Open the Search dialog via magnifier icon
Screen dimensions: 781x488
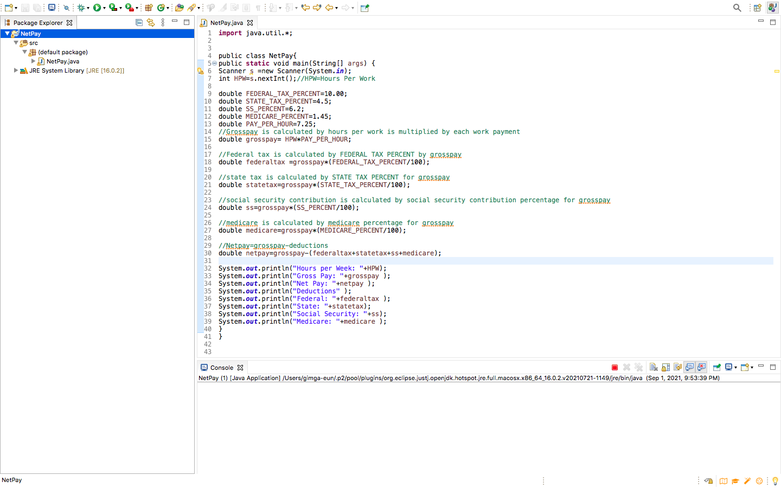click(x=737, y=8)
